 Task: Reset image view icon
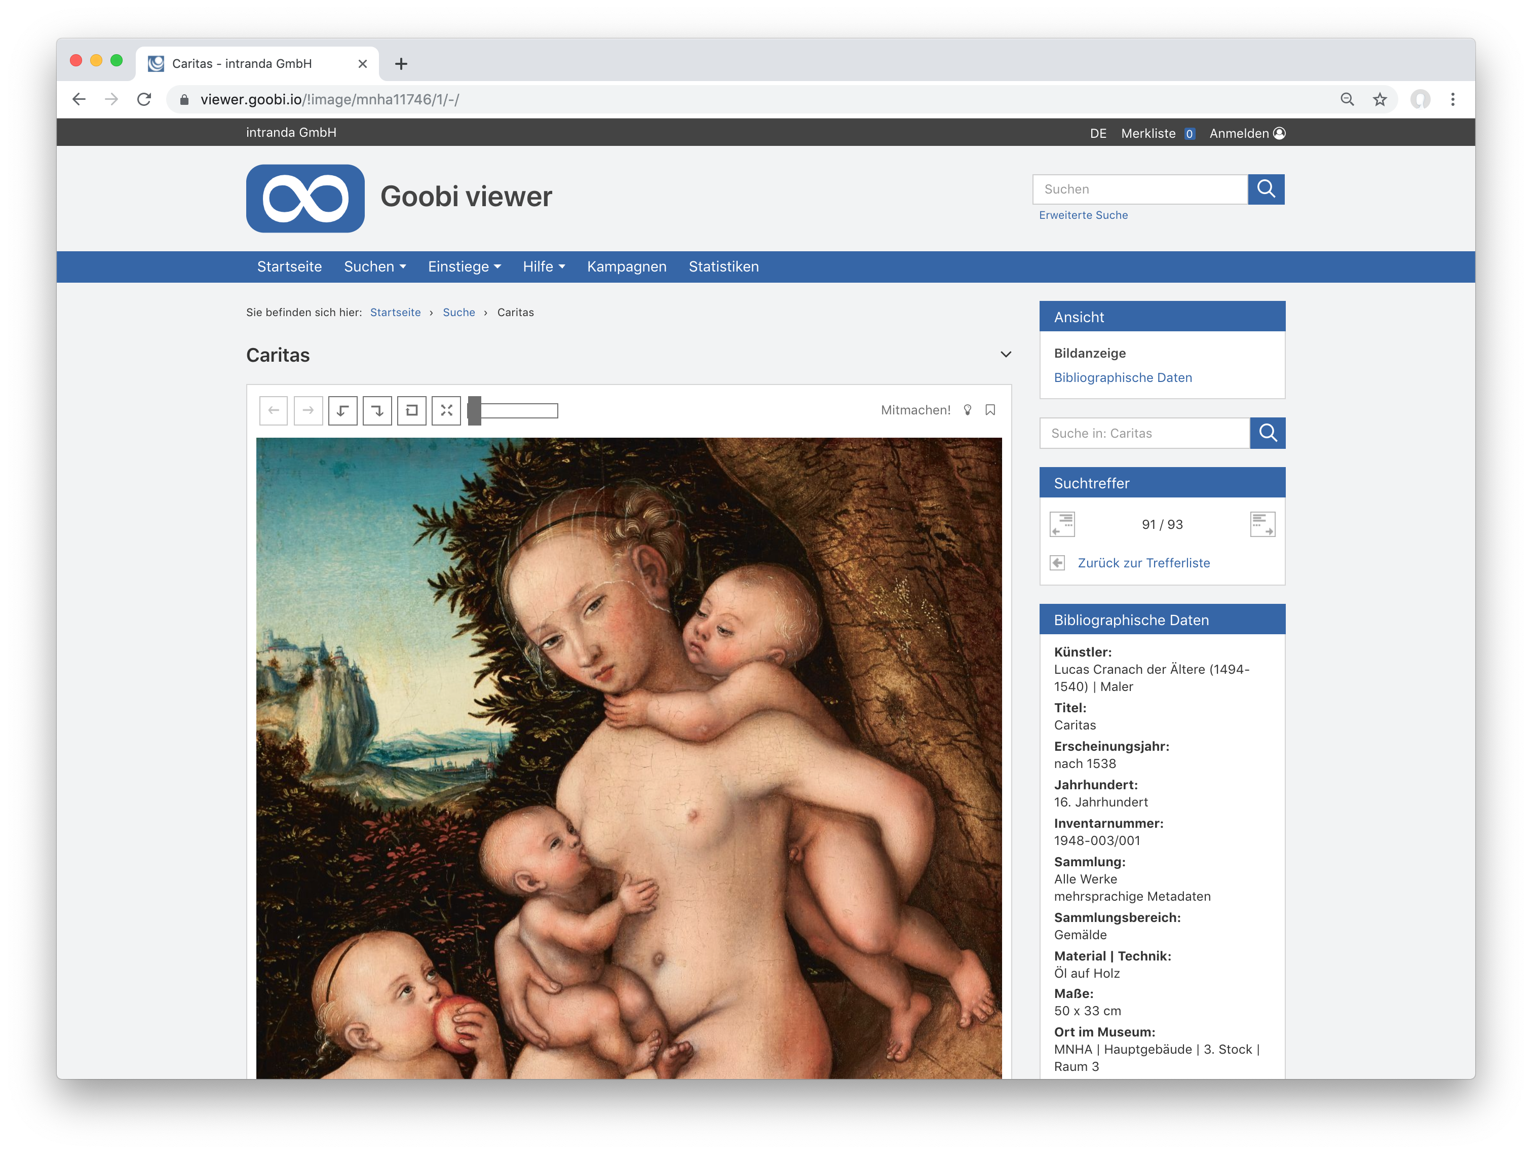[411, 411]
